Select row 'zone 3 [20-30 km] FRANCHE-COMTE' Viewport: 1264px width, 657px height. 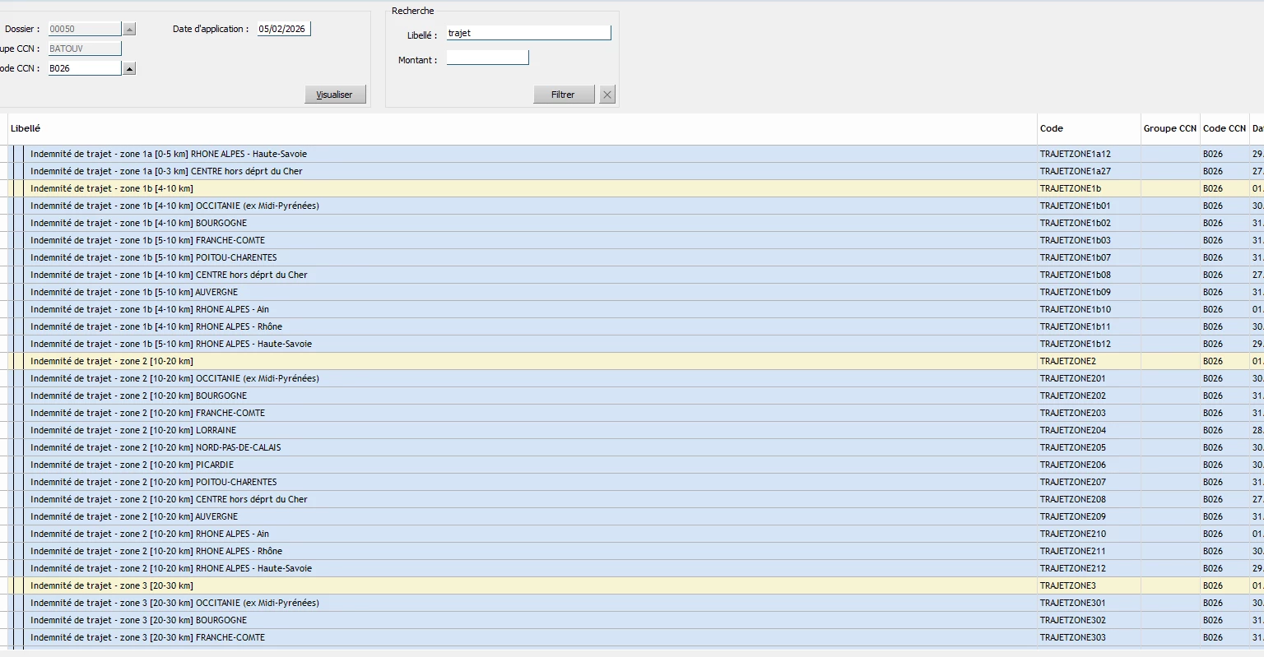click(632, 637)
